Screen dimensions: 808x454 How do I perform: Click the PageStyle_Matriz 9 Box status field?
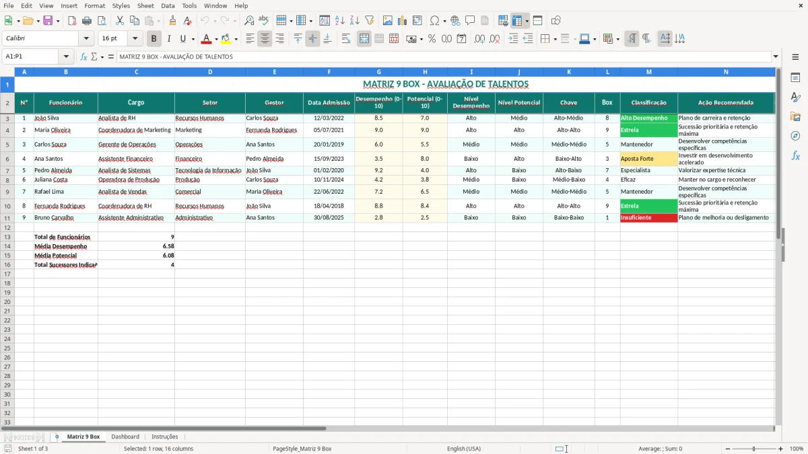[302, 449]
